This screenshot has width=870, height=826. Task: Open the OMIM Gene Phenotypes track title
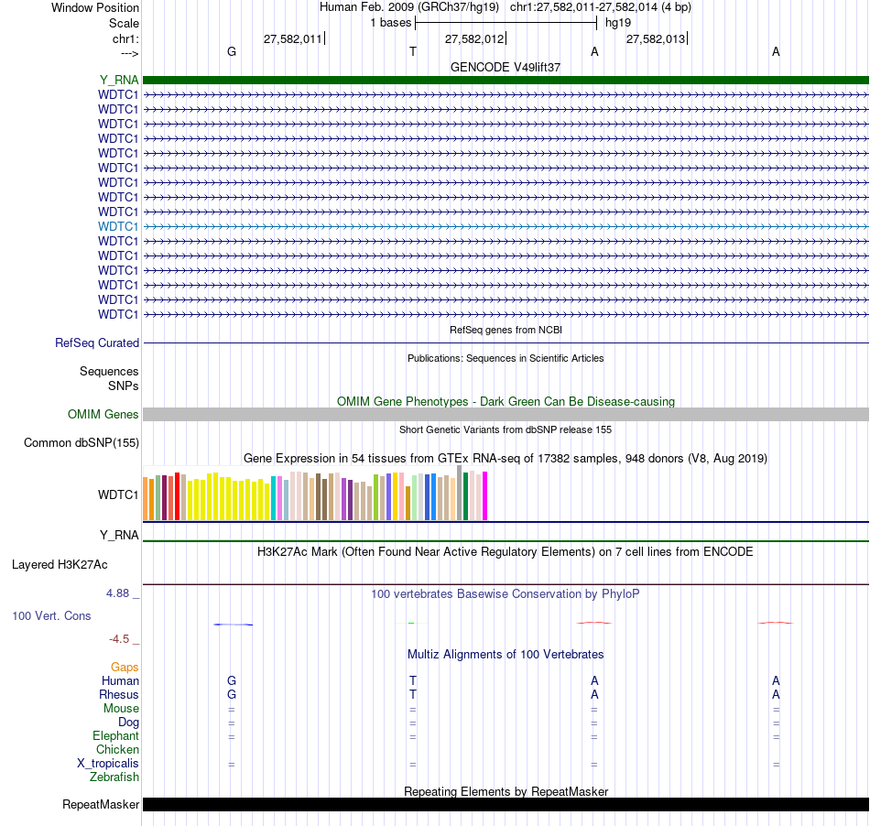pyautogui.click(x=506, y=402)
